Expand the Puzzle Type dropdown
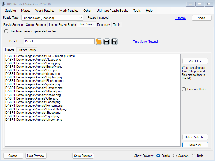 click(x=81, y=18)
